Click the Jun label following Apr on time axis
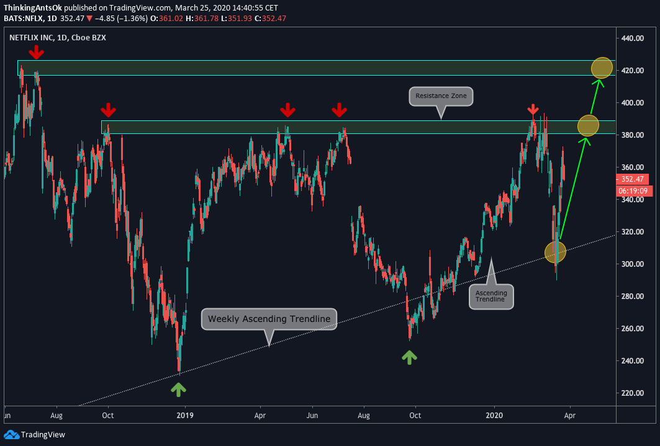This screenshot has height=446, width=660. click(x=312, y=416)
